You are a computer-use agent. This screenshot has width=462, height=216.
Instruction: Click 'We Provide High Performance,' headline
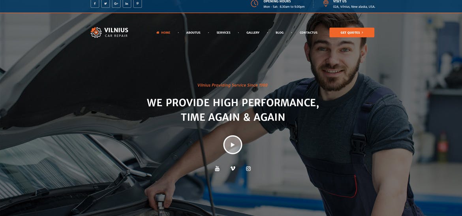(233, 103)
